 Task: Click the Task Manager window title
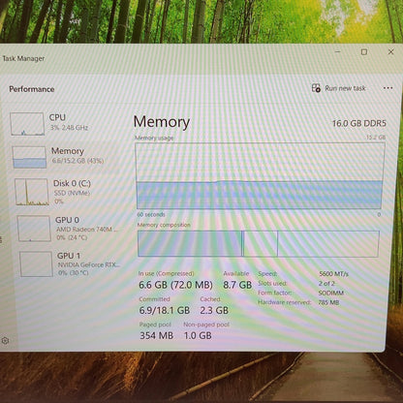click(23, 58)
